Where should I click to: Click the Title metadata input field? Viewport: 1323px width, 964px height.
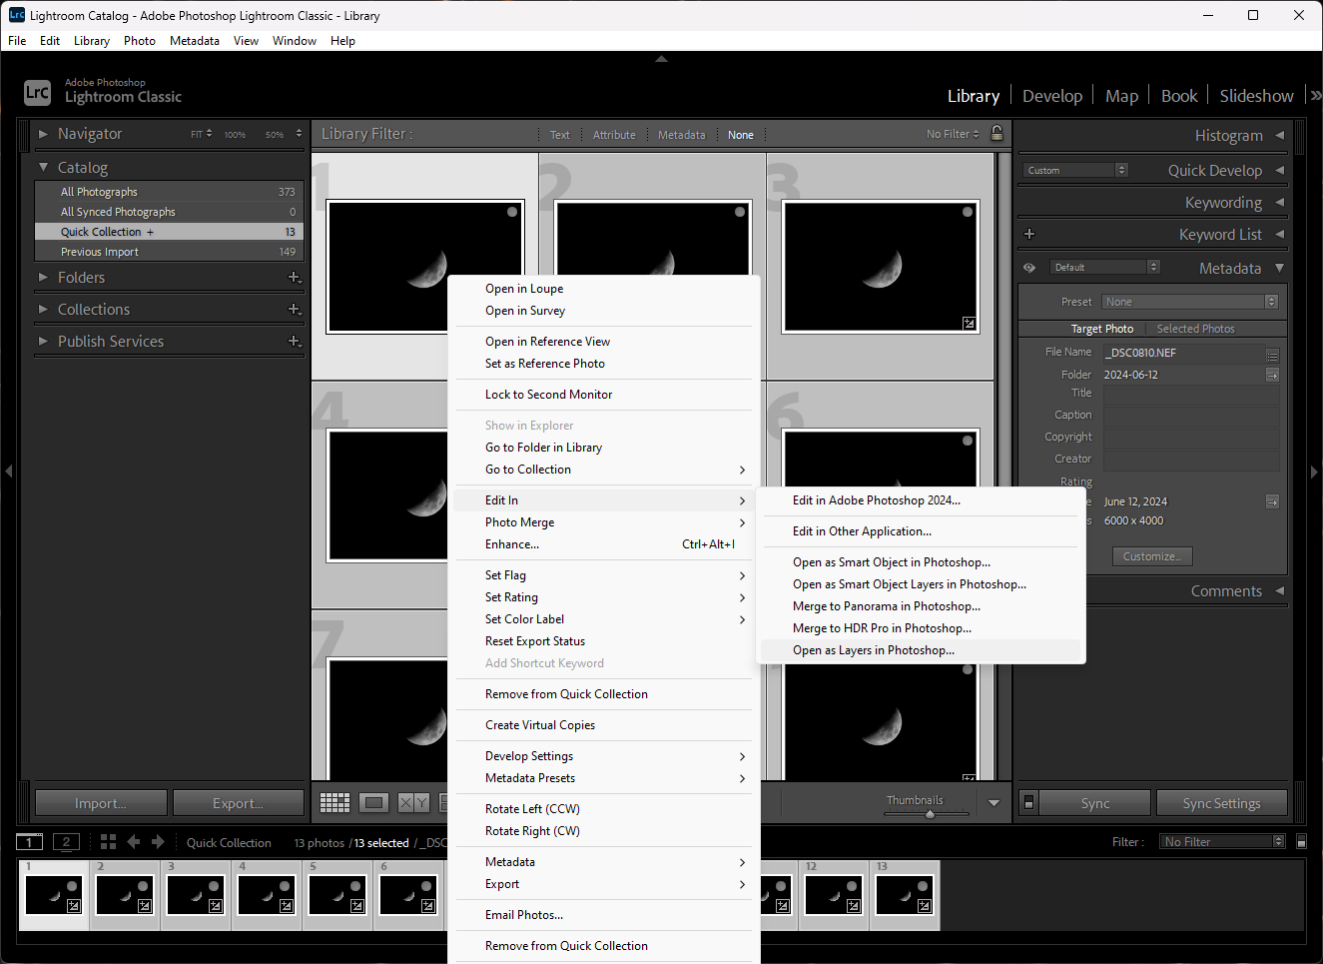1191,394
